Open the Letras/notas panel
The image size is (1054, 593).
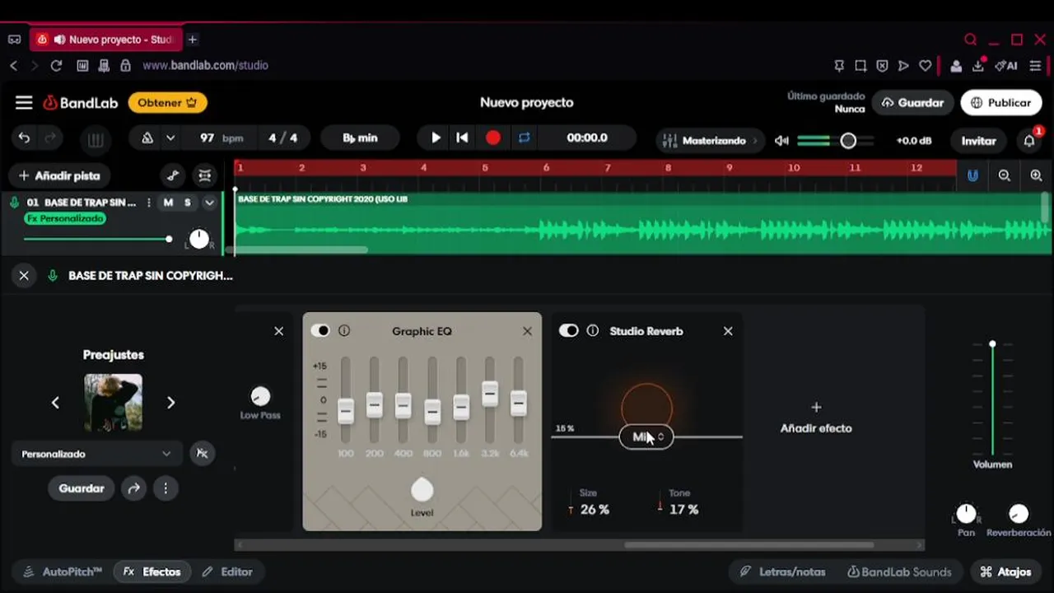pos(783,572)
